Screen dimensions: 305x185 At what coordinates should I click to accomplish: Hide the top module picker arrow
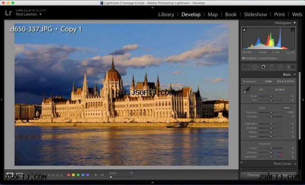152,7
